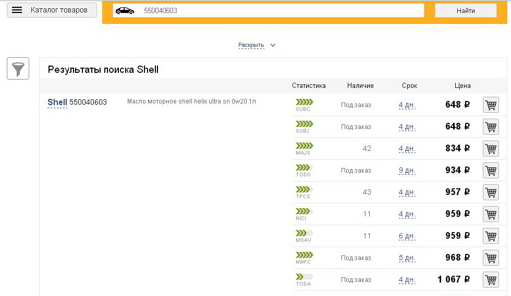Screen dimensions: 511x296
Task: Click the 968 ₽ price
Action: 458,258
